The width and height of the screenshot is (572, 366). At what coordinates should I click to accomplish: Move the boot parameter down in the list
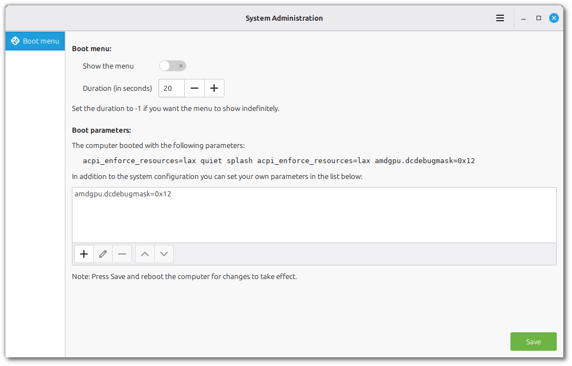click(x=163, y=253)
